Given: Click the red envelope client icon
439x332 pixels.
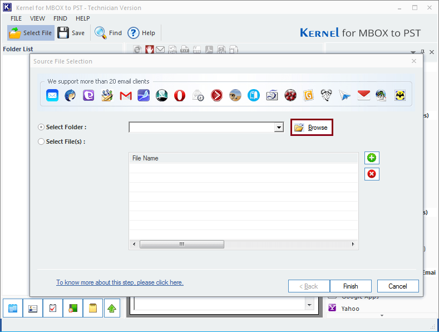Looking at the screenshot, I should pyautogui.click(x=364, y=95).
